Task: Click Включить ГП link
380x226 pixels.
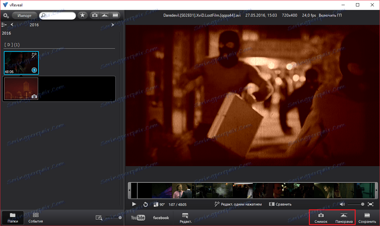Action: [330, 15]
